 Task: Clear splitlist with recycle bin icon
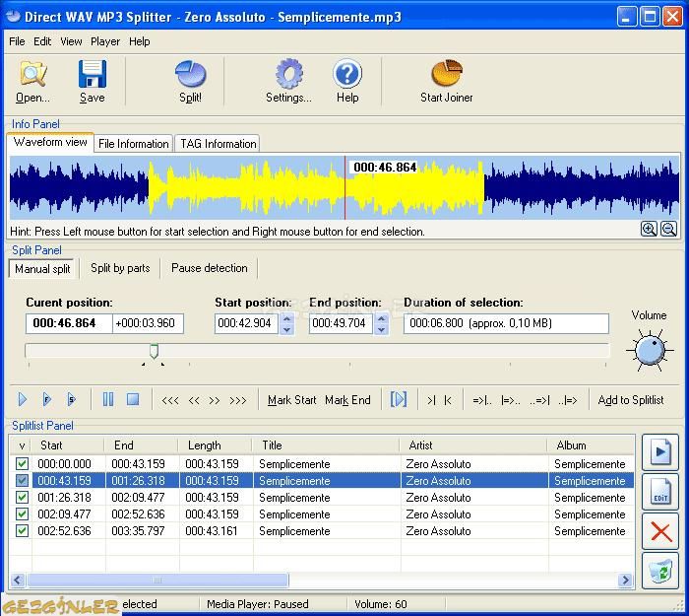pos(660,571)
